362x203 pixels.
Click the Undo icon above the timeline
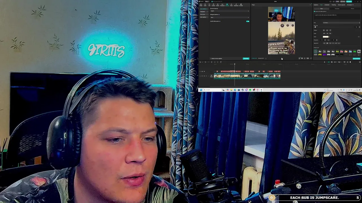tap(205, 62)
